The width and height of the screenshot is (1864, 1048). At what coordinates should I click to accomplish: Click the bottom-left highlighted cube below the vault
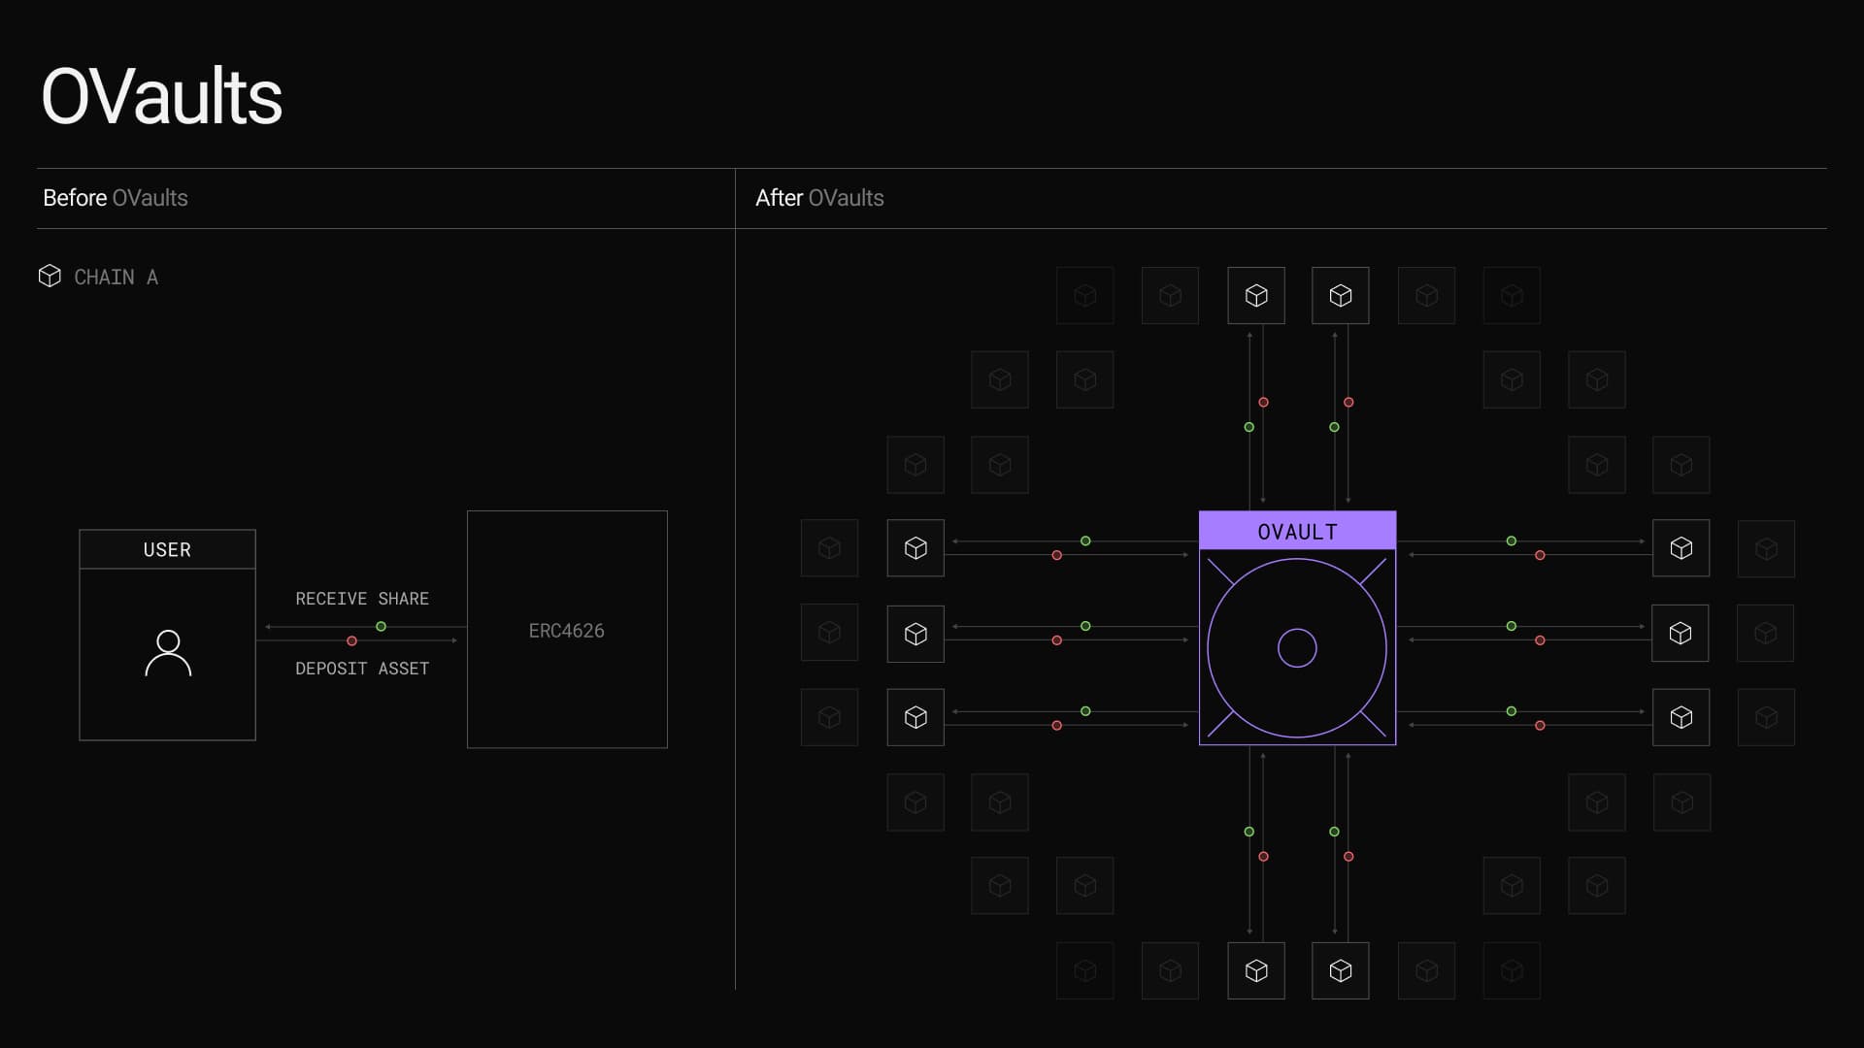point(1256,971)
